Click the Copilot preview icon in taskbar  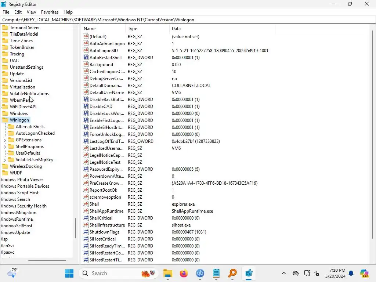[364, 273]
